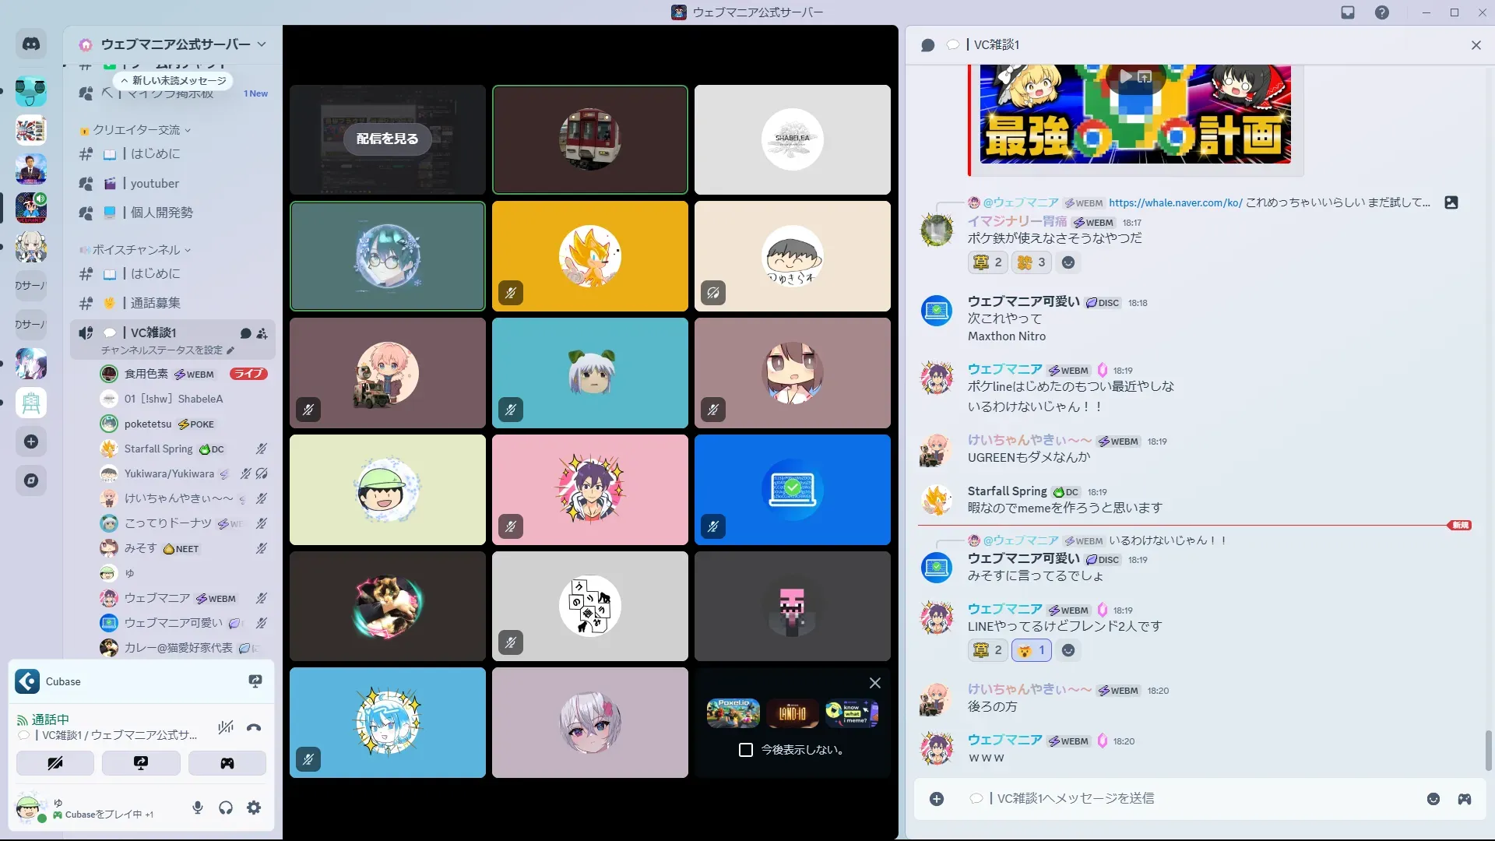1495x841 pixels.
Task: Toggle noise suppression in voice panel
Action: [x=226, y=728]
